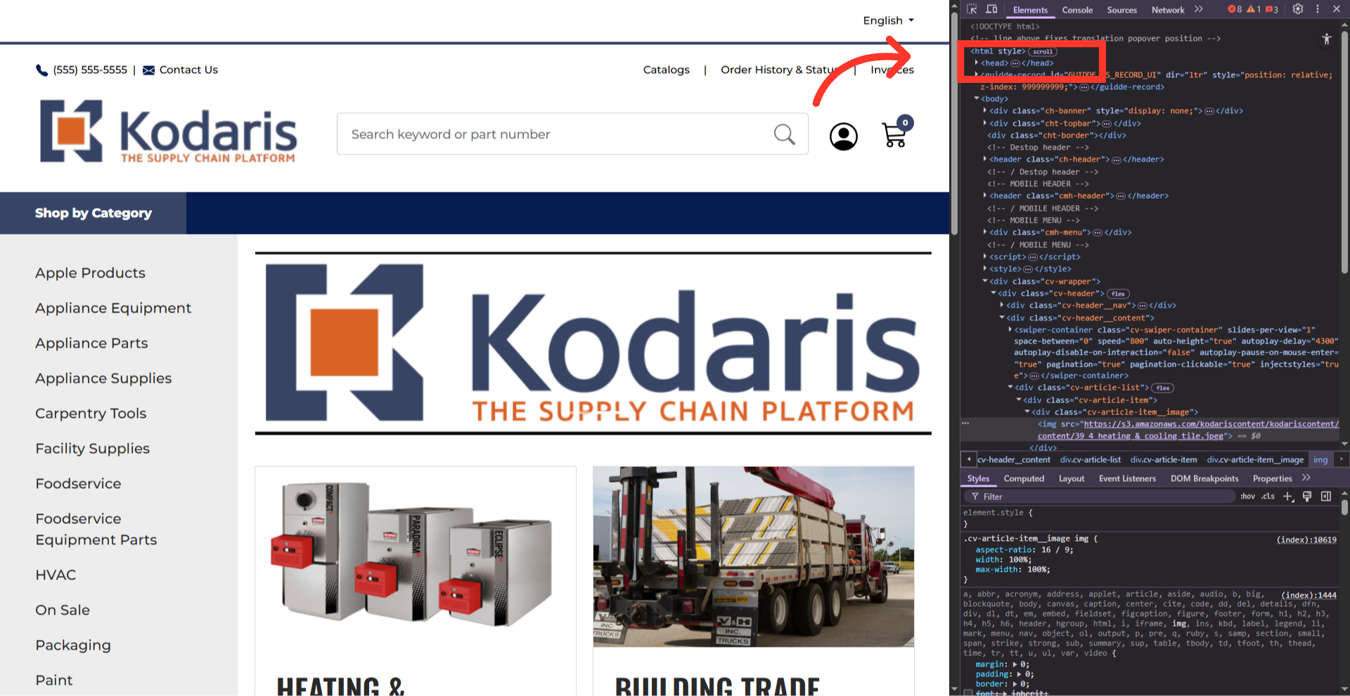The height and width of the screenshot is (696, 1350).
Task: Open the English language dropdown
Action: tap(889, 20)
